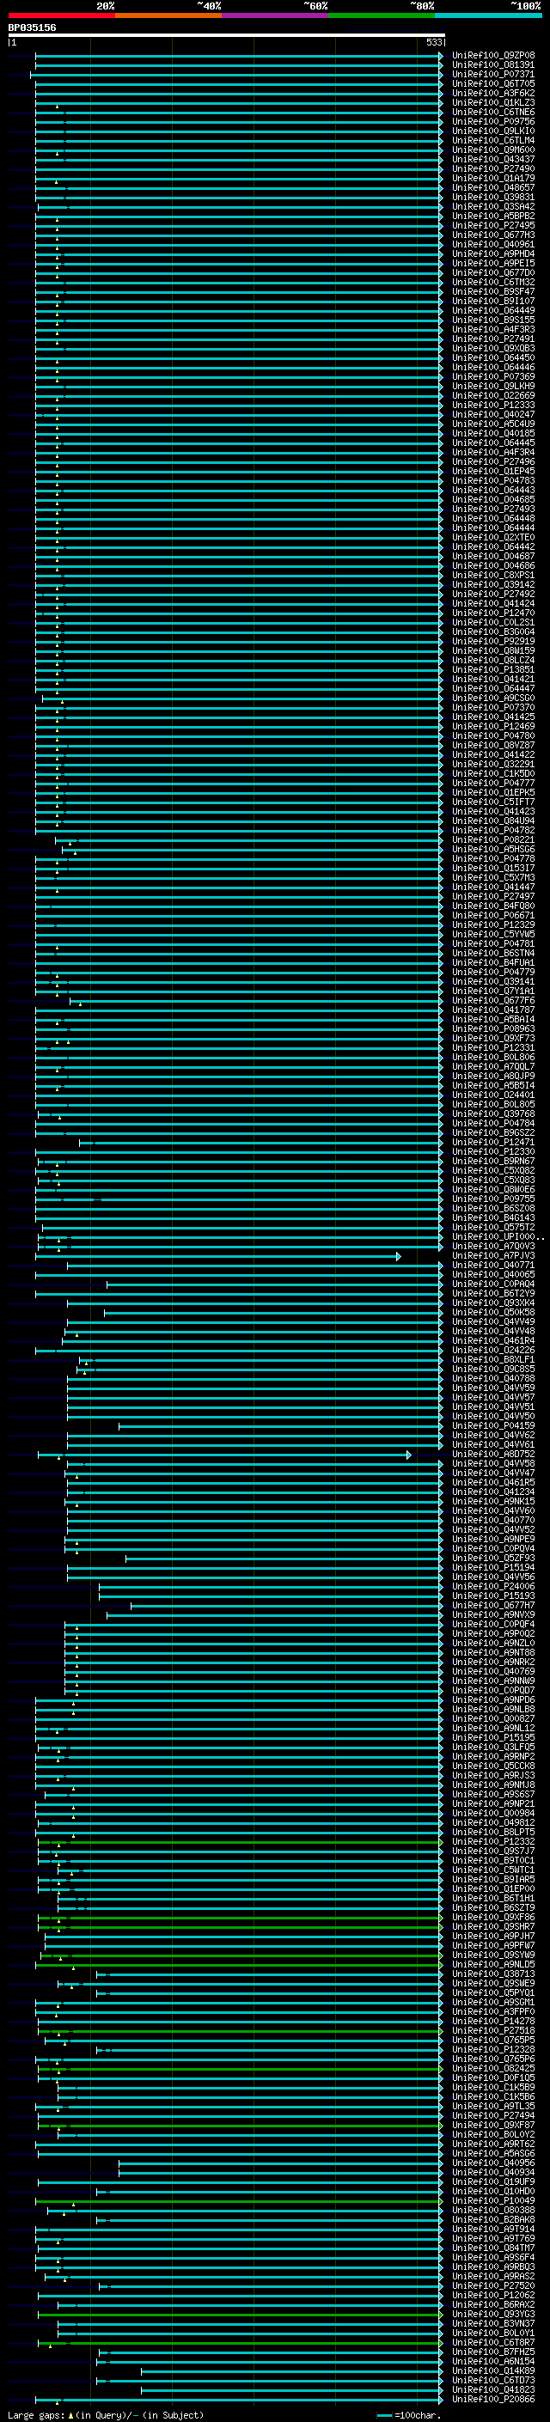
Task: Click hit label UniRef100_Q40770
Action: 493,1519
